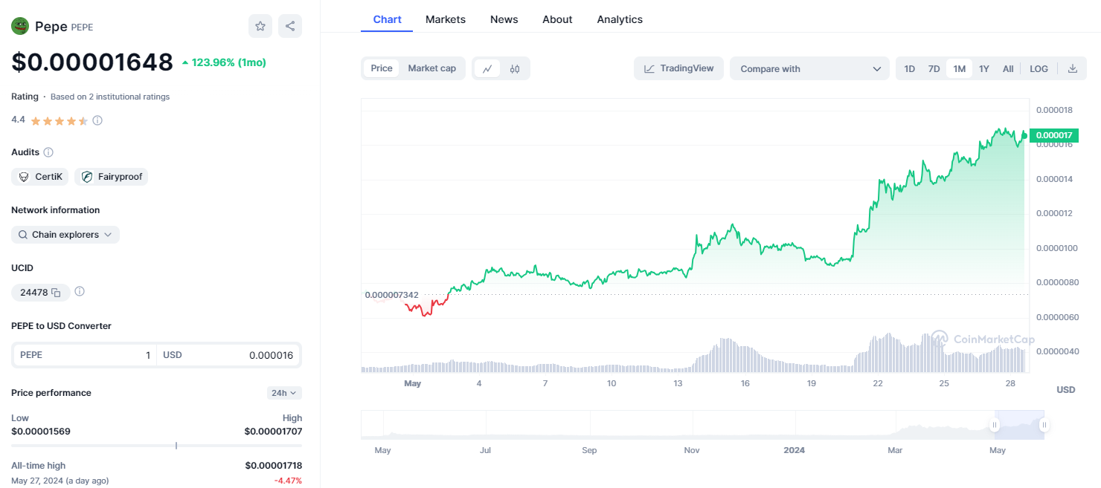Screen dimensions: 1101x488
Task: Click the right handle of the range navigator
Action: click(1044, 425)
